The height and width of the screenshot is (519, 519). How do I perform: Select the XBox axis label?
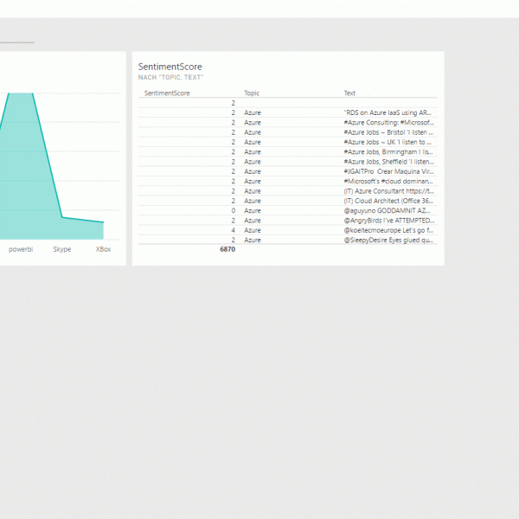click(104, 249)
